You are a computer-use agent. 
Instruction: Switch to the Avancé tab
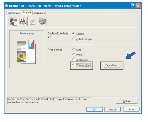(27, 13)
